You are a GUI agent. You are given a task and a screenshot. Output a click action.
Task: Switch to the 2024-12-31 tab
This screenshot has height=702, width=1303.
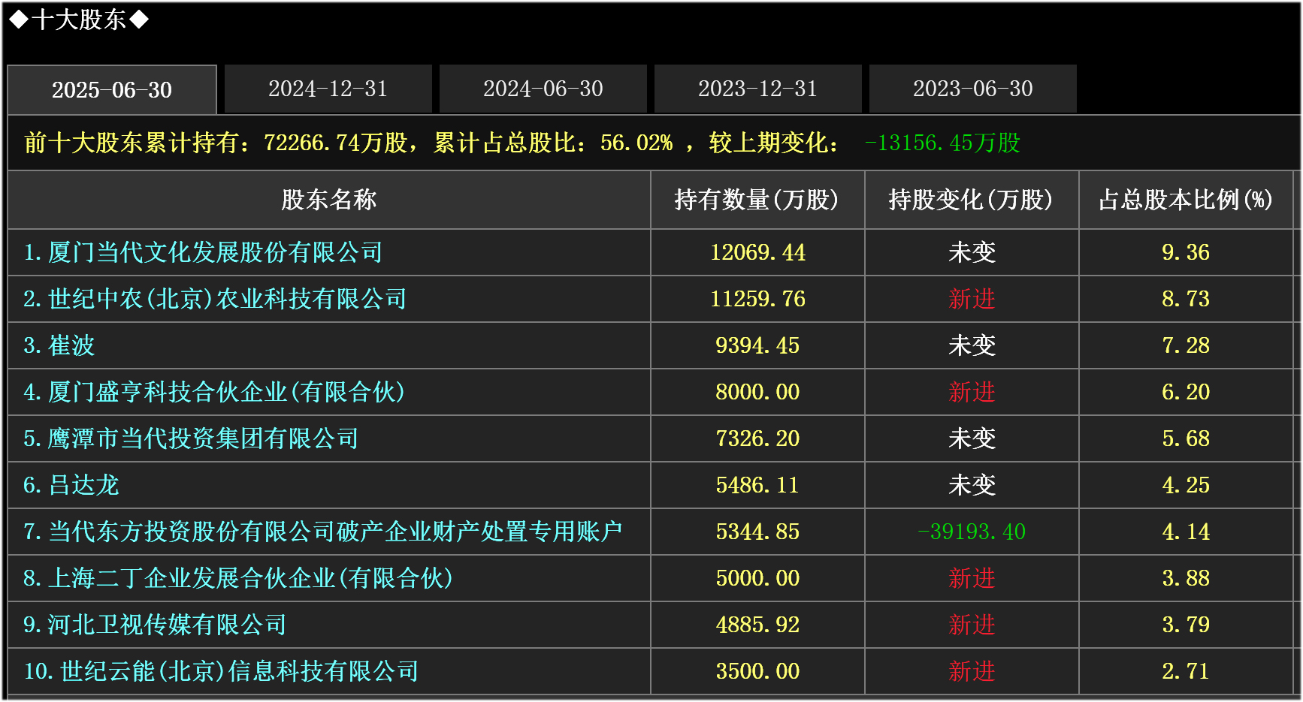click(x=328, y=89)
